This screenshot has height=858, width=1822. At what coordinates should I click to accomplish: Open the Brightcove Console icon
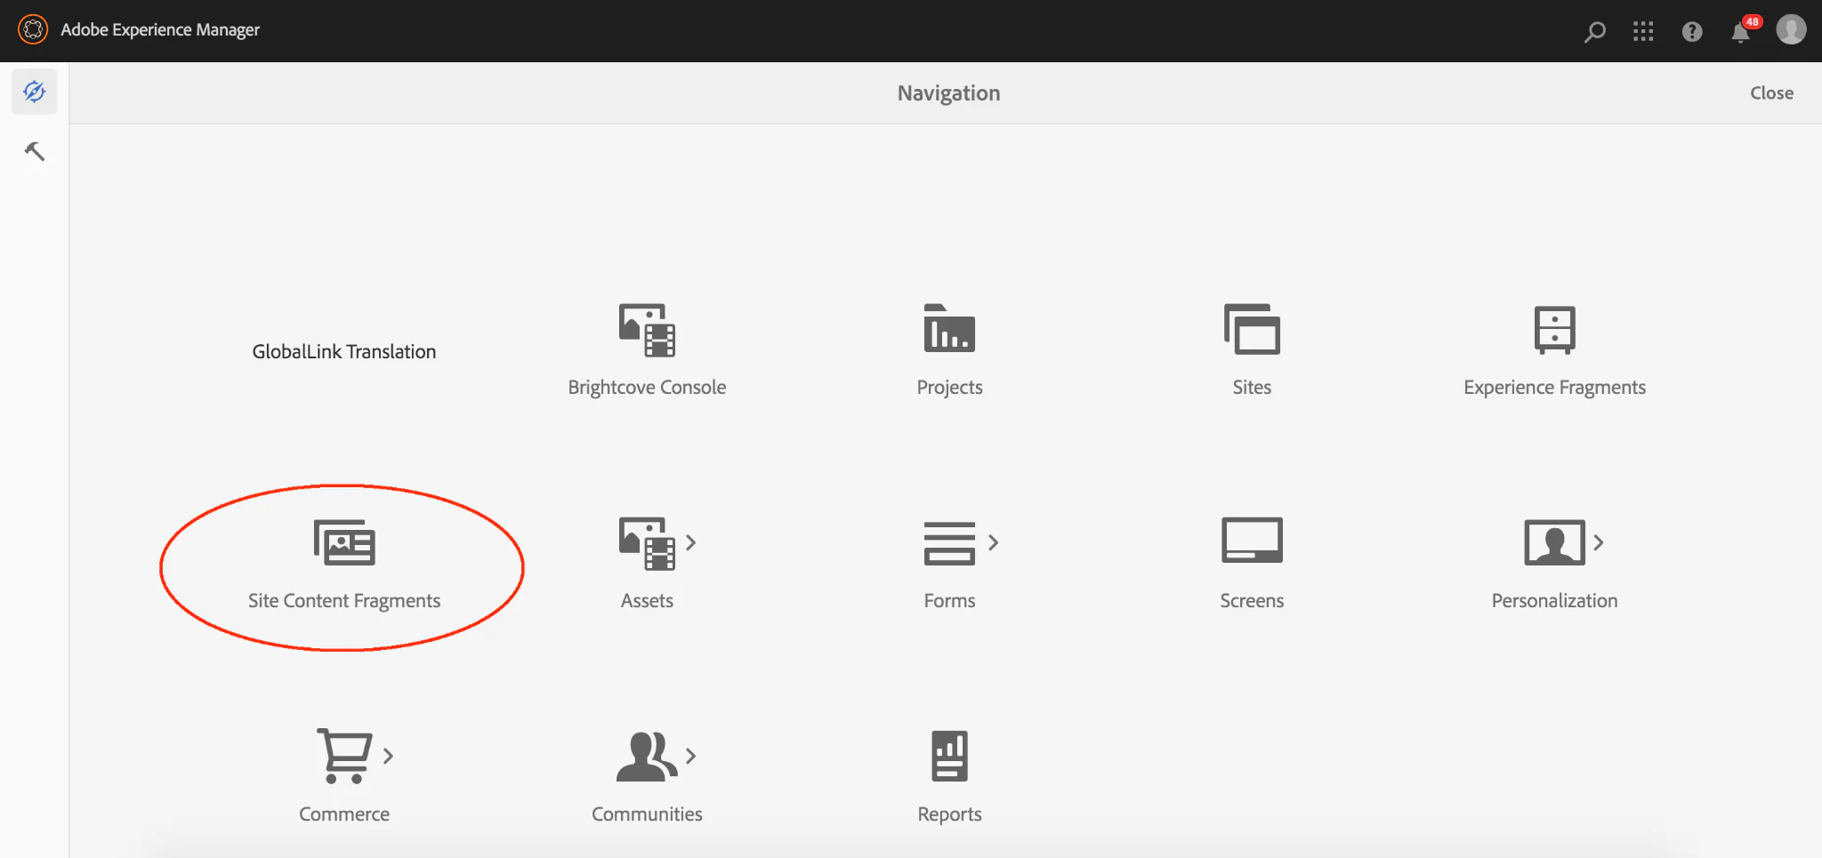click(x=647, y=330)
